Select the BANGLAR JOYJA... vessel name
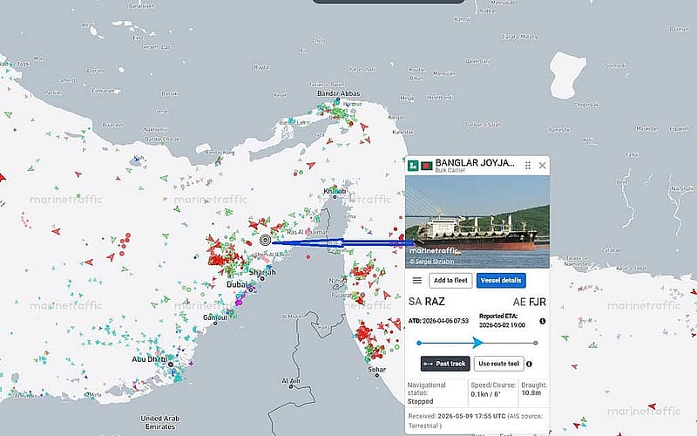The height and width of the screenshot is (436, 697). [x=475, y=162]
